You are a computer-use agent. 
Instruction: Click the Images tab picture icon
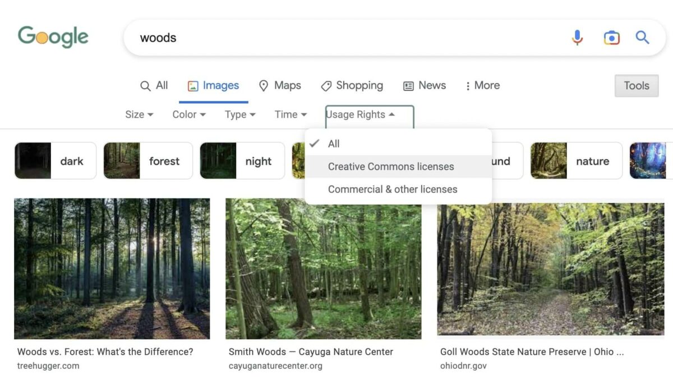click(x=193, y=85)
